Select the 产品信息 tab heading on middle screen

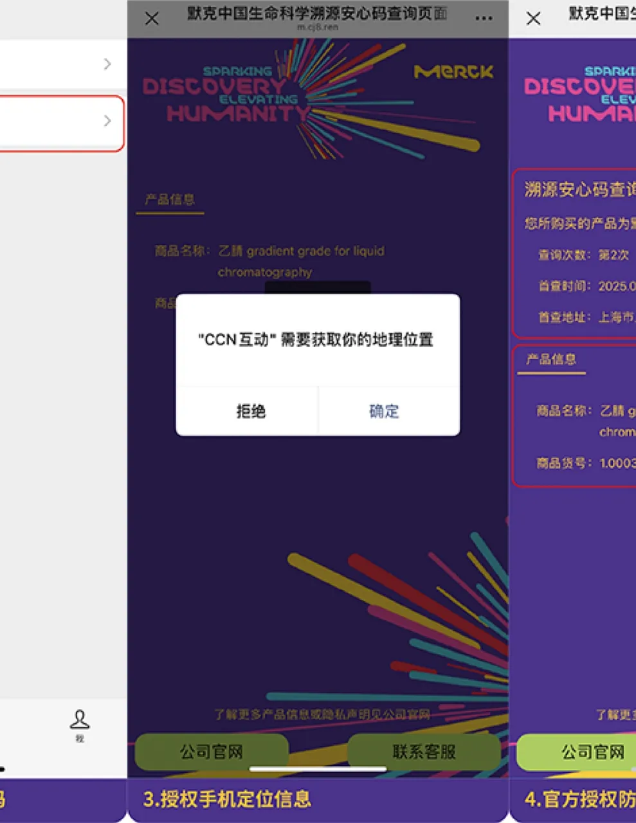(x=170, y=199)
